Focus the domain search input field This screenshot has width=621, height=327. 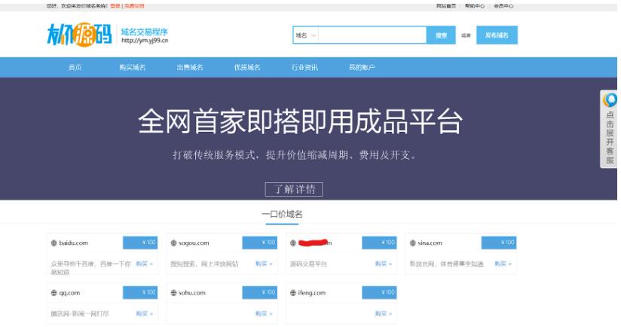coord(373,35)
